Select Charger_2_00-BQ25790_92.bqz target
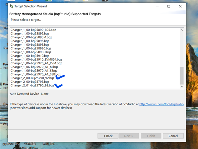 point(32,78)
